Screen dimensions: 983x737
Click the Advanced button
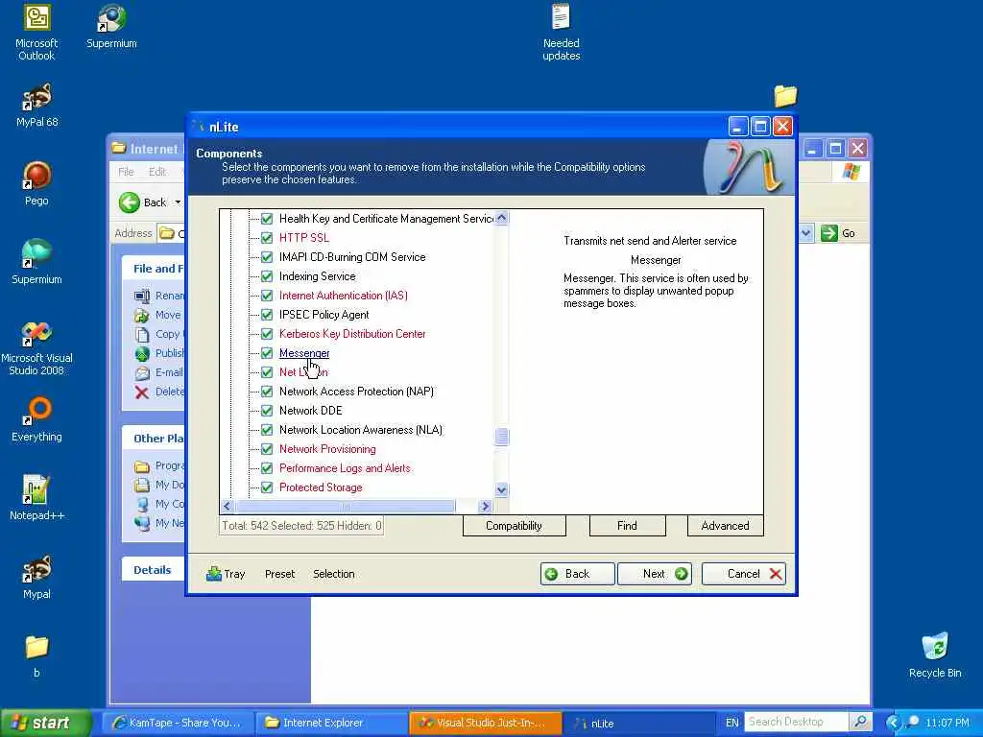point(725,526)
